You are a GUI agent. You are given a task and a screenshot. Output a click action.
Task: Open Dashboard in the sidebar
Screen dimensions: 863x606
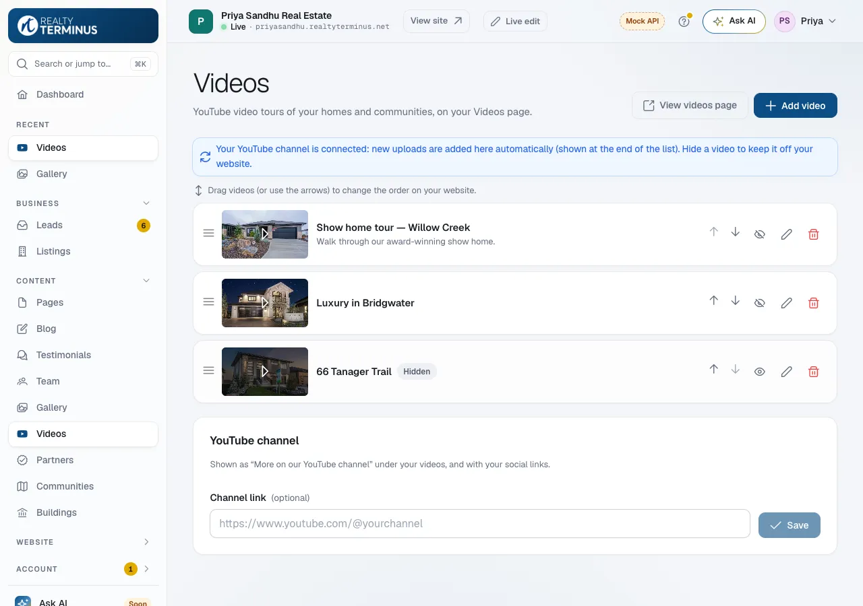[83, 94]
